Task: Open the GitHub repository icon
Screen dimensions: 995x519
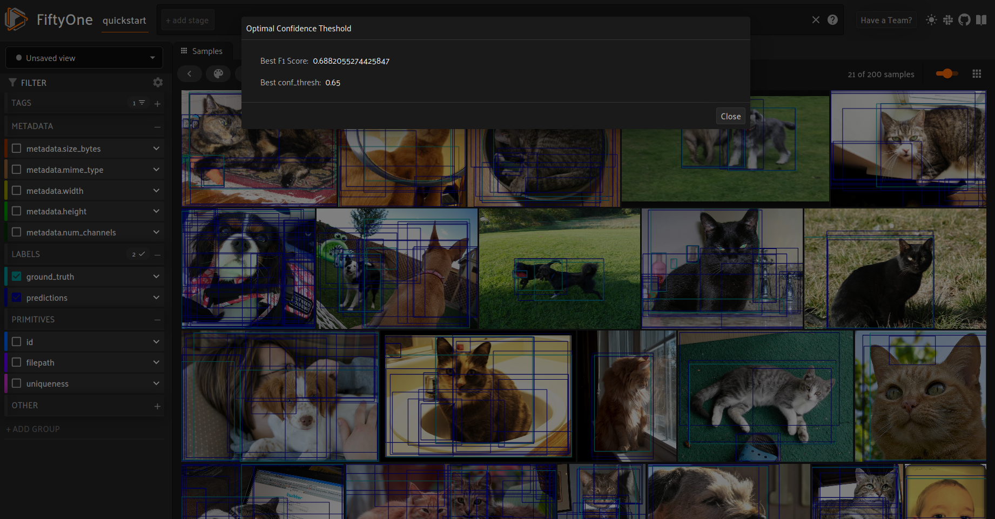Action: pyautogui.click(x=964, y=20)
